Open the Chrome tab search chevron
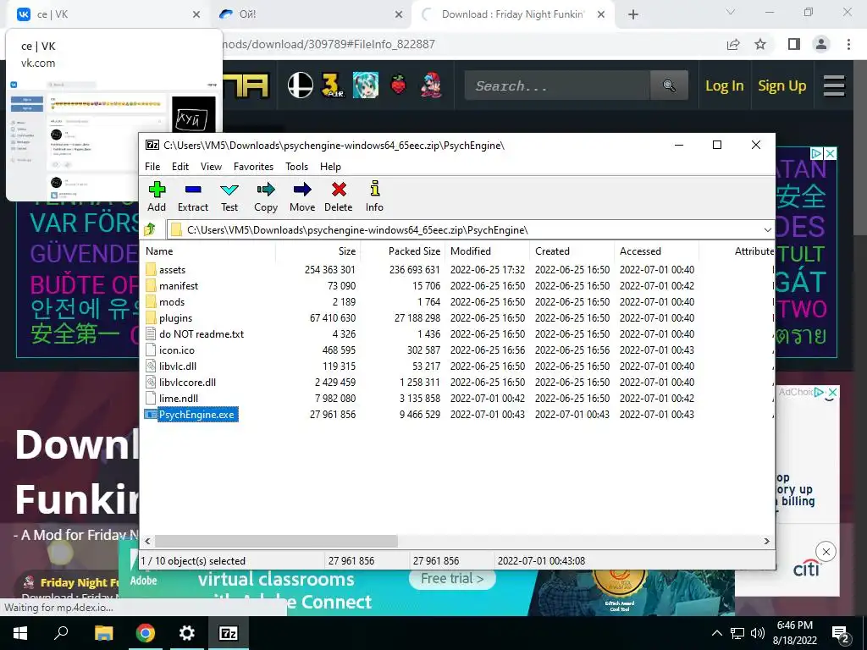The height and width of the screenshot is (650, 867). pos(731,12)
